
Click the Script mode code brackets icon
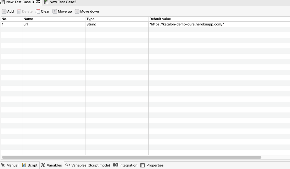click(x=68, y=165)
